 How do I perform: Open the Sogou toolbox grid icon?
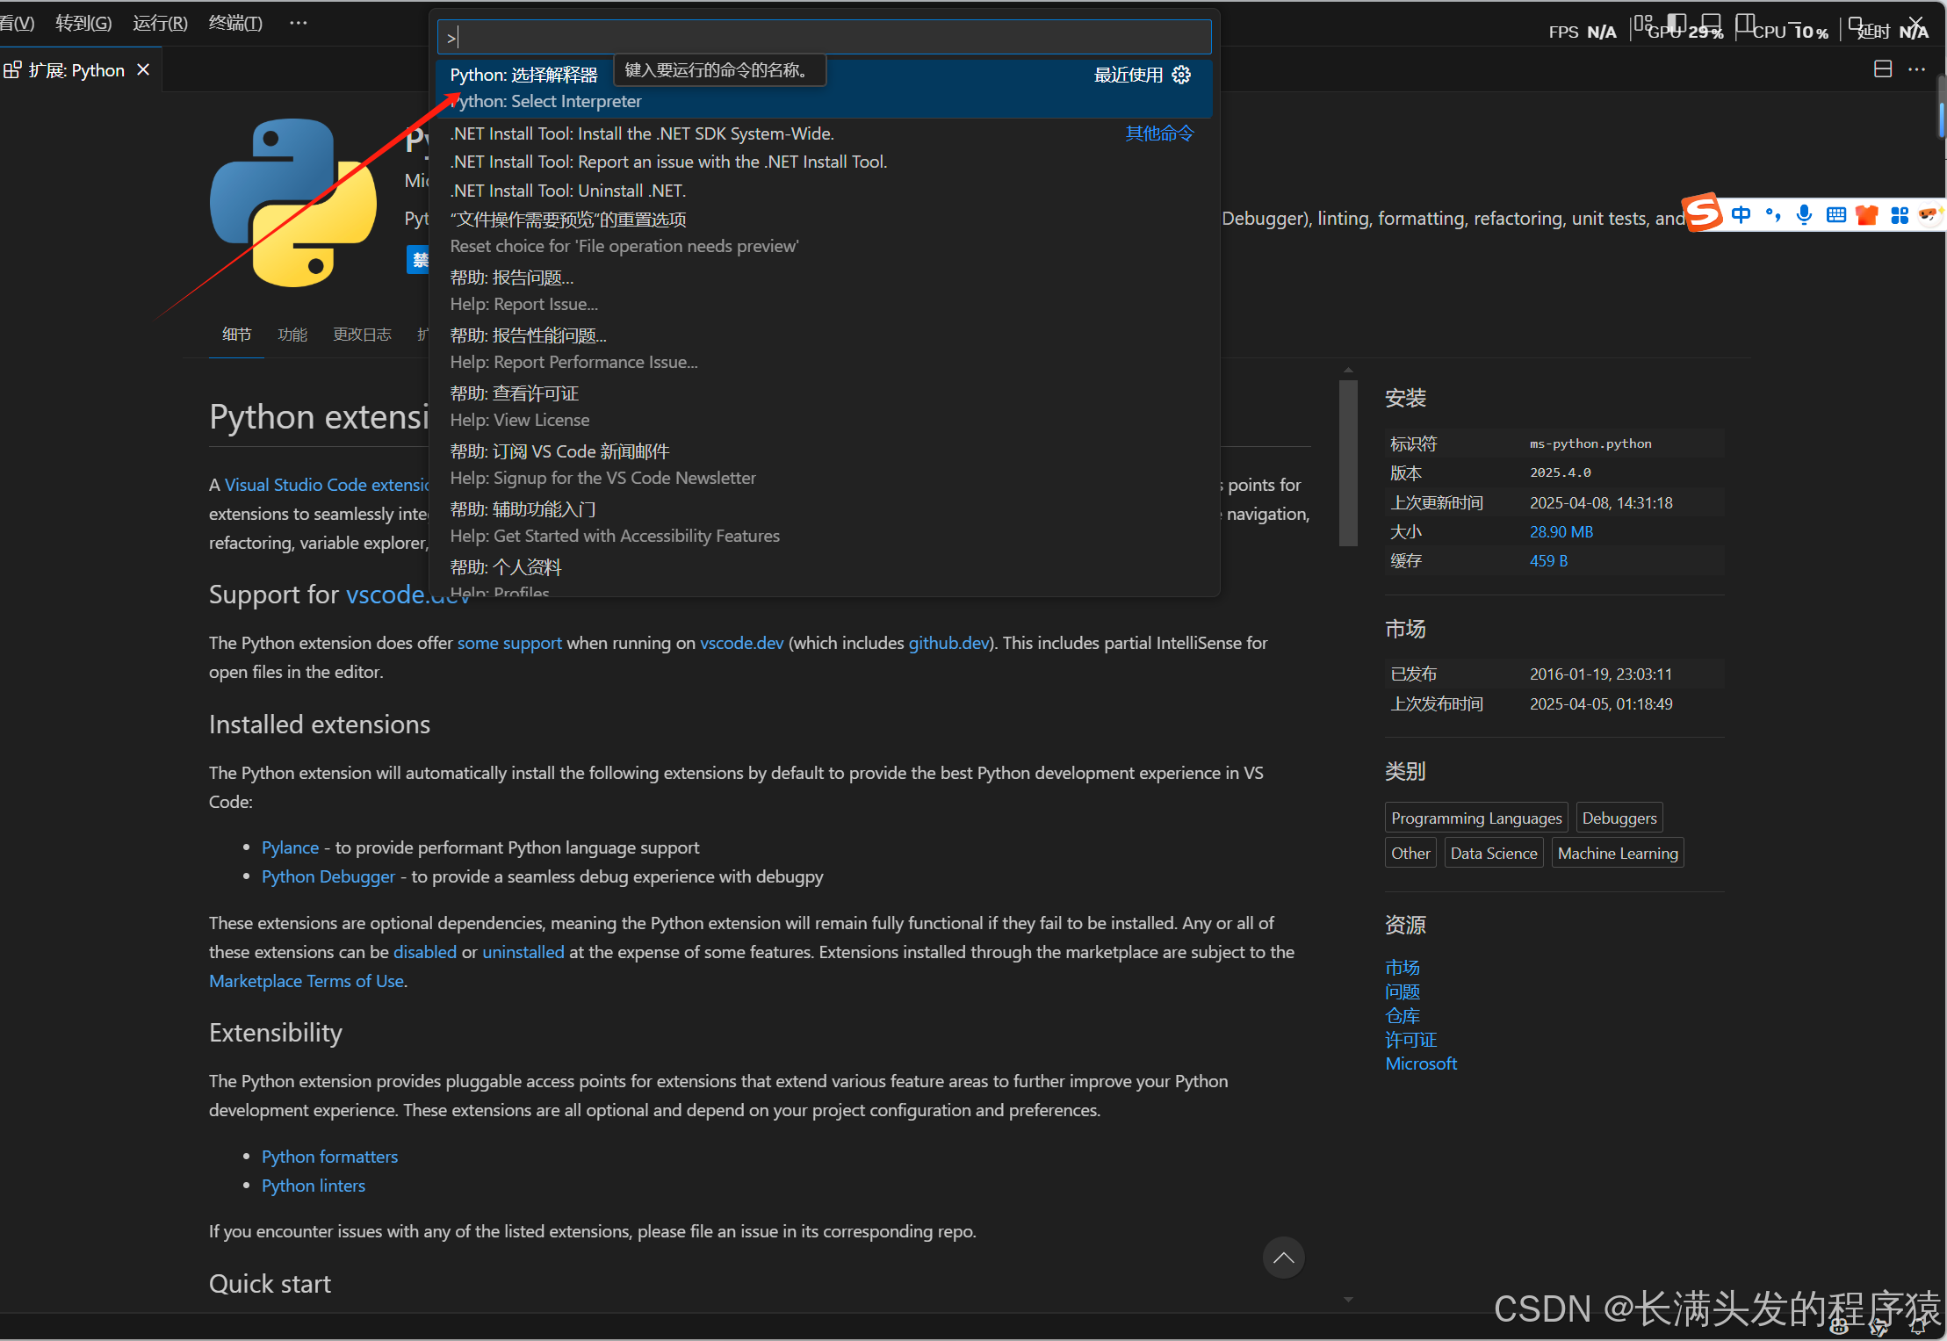1899,215
